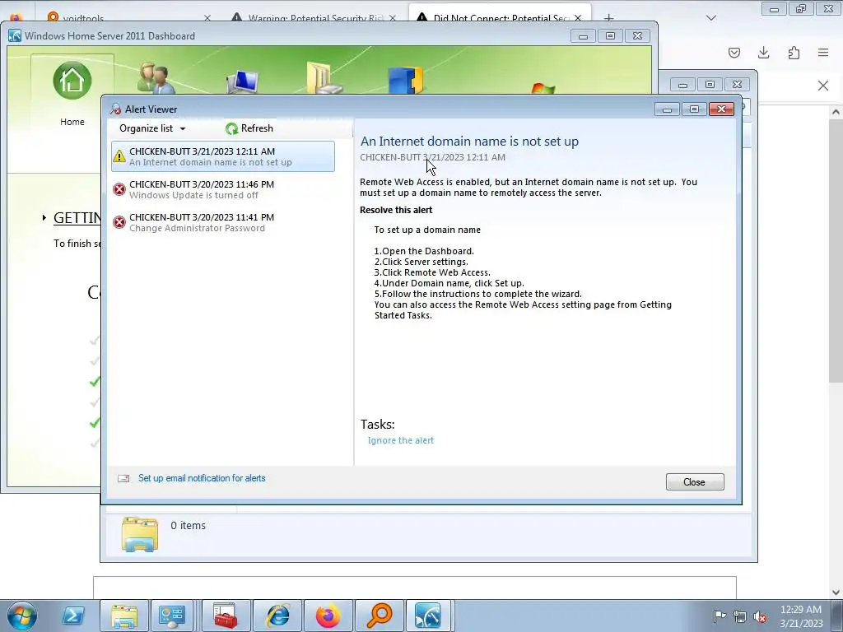Screen dimensions: 843x632
Task: Click the muted volume tray icon
Action: (x=760, y=616)
